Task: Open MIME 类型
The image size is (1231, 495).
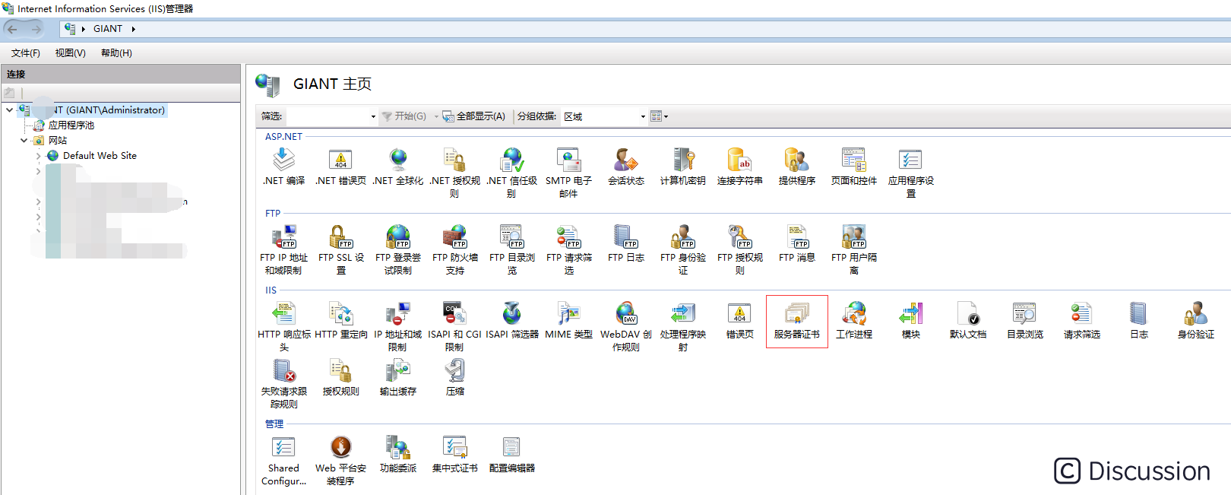Action: pos(568,320)
